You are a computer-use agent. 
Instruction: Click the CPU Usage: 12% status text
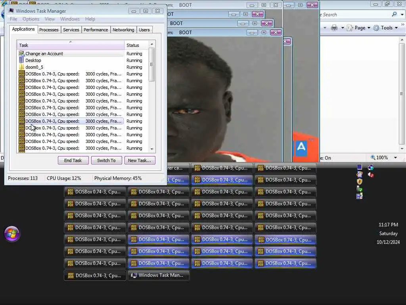click(x=64, y=178)
